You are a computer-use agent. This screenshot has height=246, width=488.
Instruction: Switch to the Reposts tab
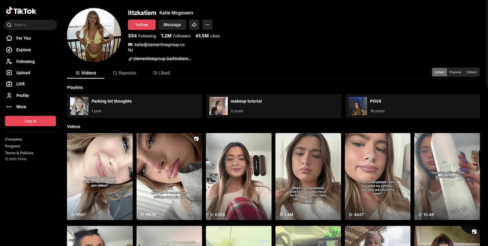click(124, 73)
